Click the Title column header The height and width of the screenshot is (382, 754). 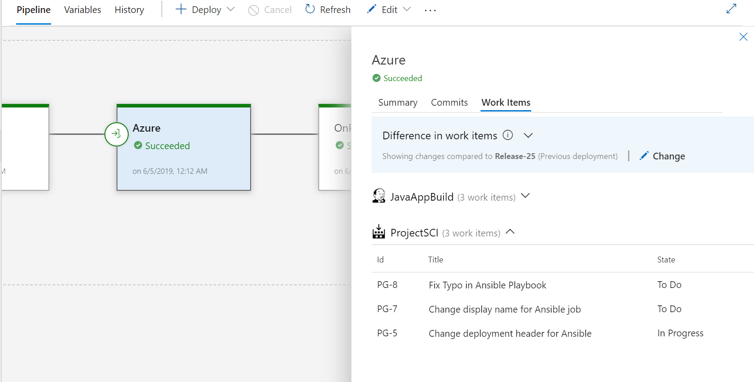pos(435,260)
